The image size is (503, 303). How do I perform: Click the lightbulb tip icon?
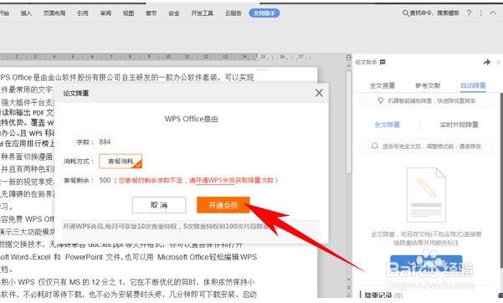[x=381, y=100]
